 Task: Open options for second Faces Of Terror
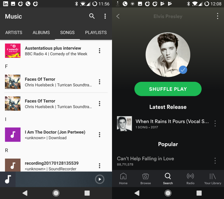pyautogui.click(x=100, y=104)
